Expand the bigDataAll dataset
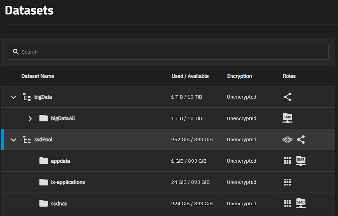This screenshot has width=338, height=216. [30, 119]
